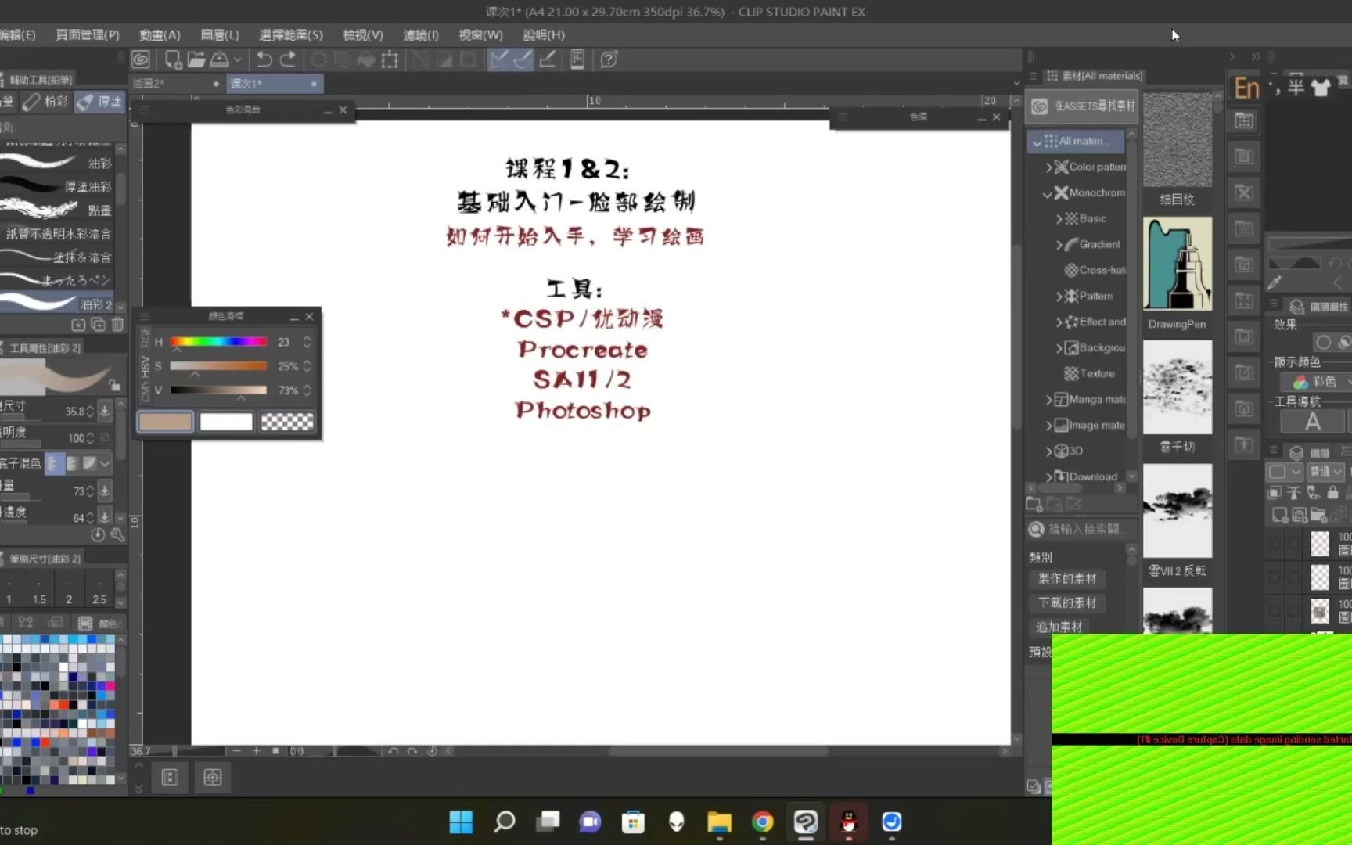The width and height of the screenshot is (1352, 845).
Task: Redo the last undone action
Action: pyautogui.click(x=288, y=59)
